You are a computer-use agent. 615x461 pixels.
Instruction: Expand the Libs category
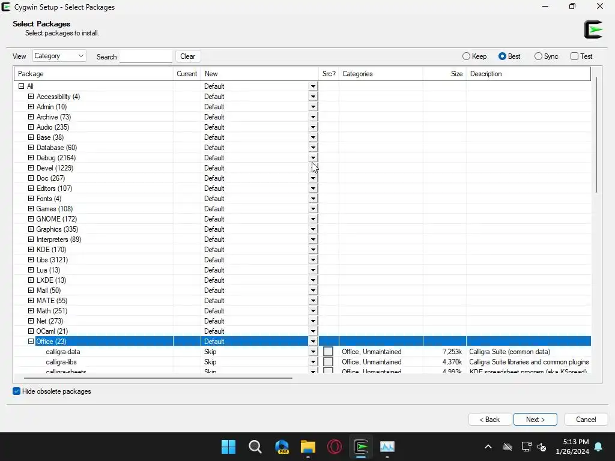[x=31, y=259]
